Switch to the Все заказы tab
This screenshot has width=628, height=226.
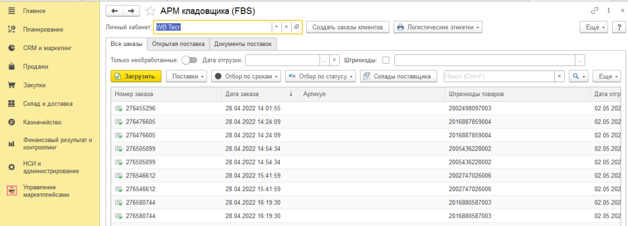(x=126, y=44)
